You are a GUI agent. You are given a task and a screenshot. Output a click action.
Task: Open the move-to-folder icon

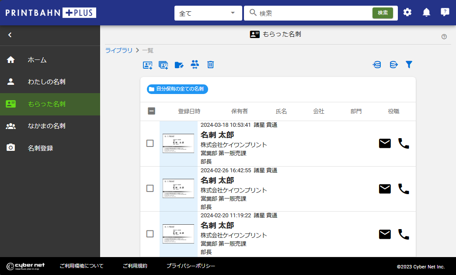click(179, 64)
